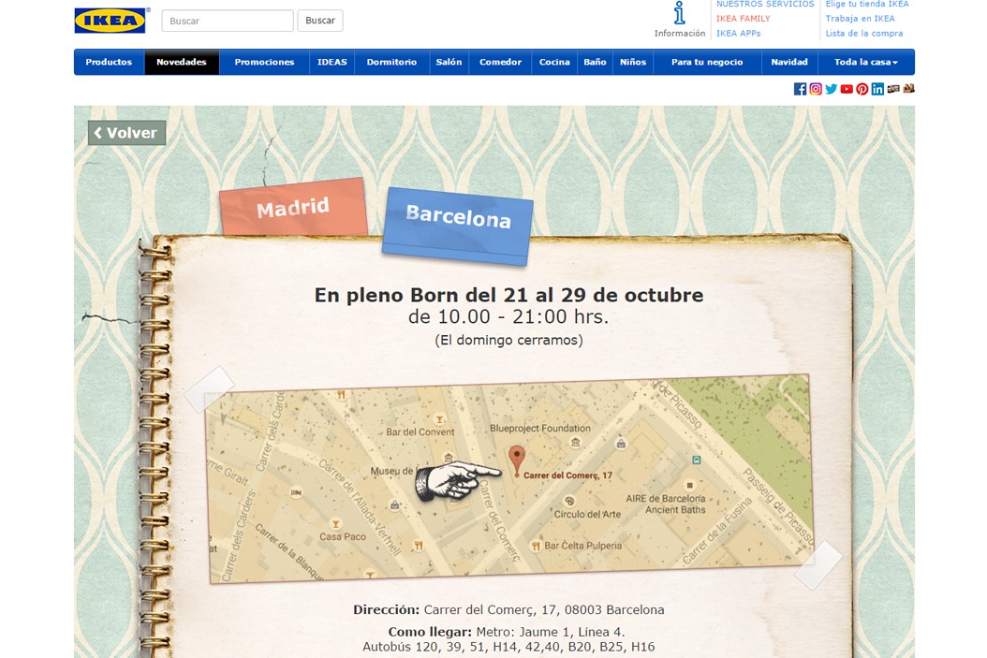This screenshot has width=987, height=658.
Task: Open IKEA's Twitter feed
Action: 831,89
